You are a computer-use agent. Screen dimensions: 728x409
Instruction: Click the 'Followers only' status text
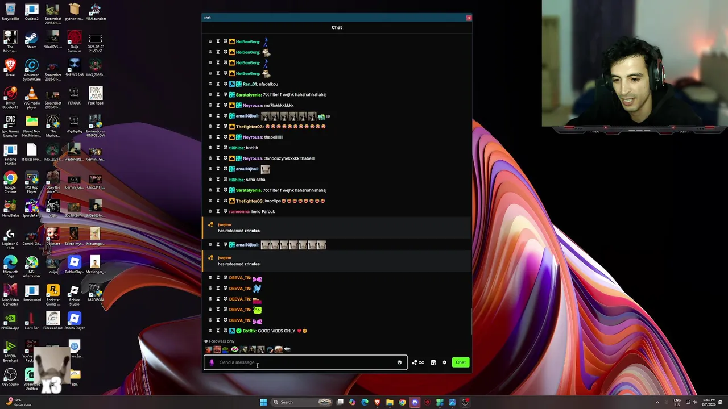point(222,341)
